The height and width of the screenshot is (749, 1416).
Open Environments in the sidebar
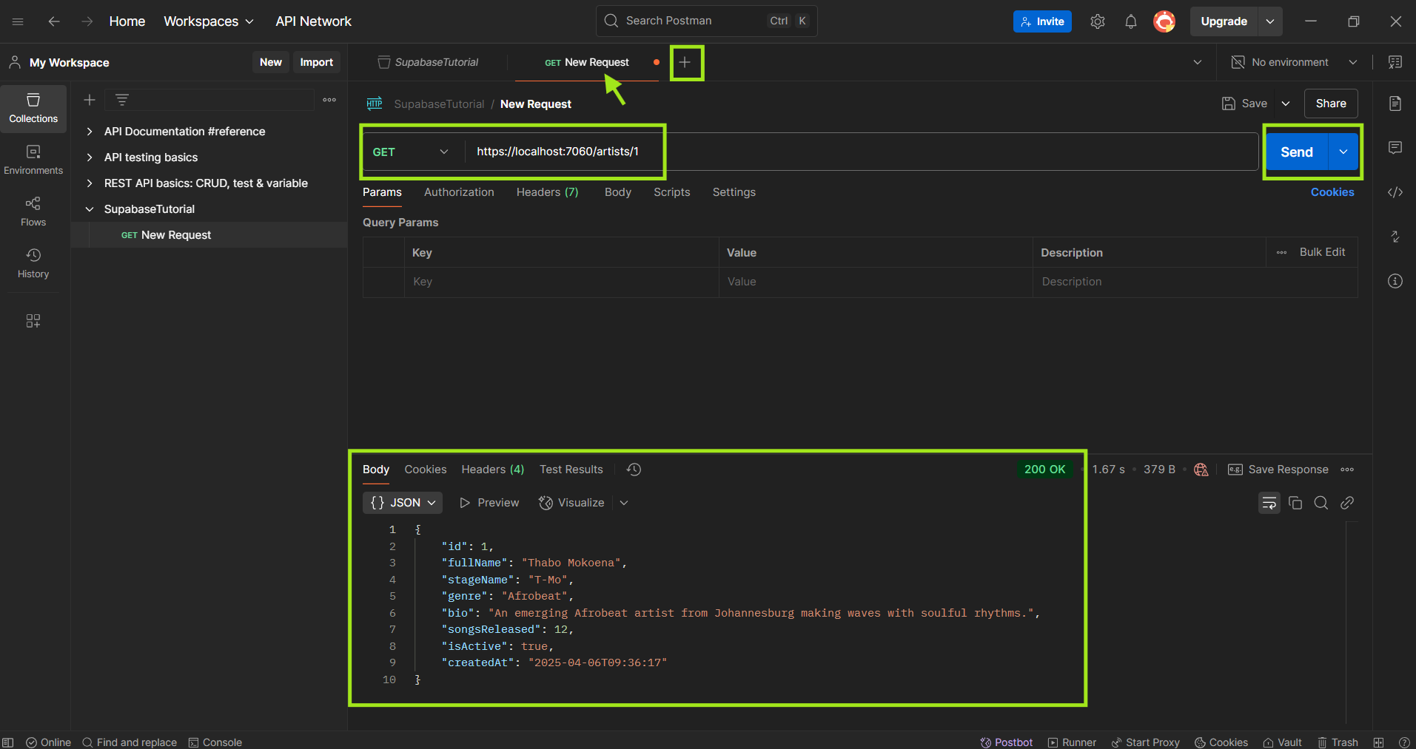point(33,160)
